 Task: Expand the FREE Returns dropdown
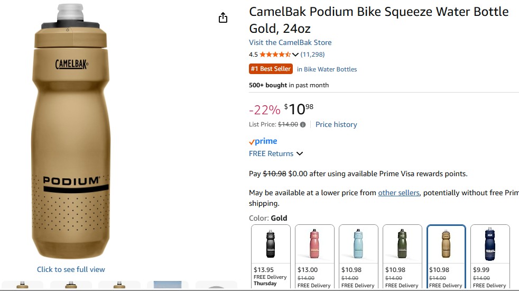tap(300, 154)
